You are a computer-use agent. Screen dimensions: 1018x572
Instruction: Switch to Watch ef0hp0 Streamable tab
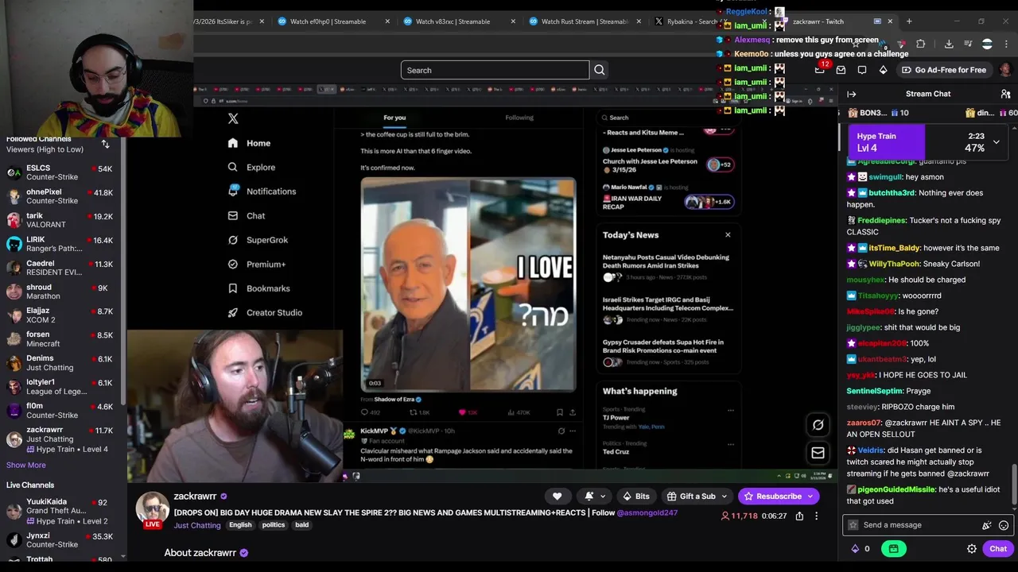[x=328, y=21]
